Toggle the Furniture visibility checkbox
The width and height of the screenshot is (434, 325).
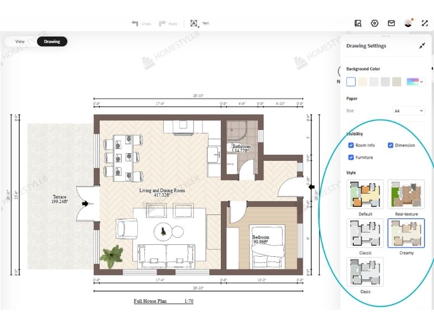351,158
